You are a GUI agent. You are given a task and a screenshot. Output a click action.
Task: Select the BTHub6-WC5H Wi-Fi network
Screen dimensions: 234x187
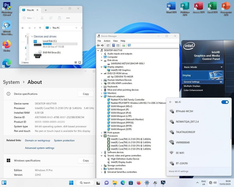pyautogui.click(x=199, y=111)
